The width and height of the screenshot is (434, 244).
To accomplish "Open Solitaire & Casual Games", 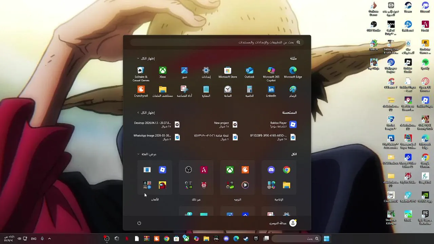I will point(141,74).
